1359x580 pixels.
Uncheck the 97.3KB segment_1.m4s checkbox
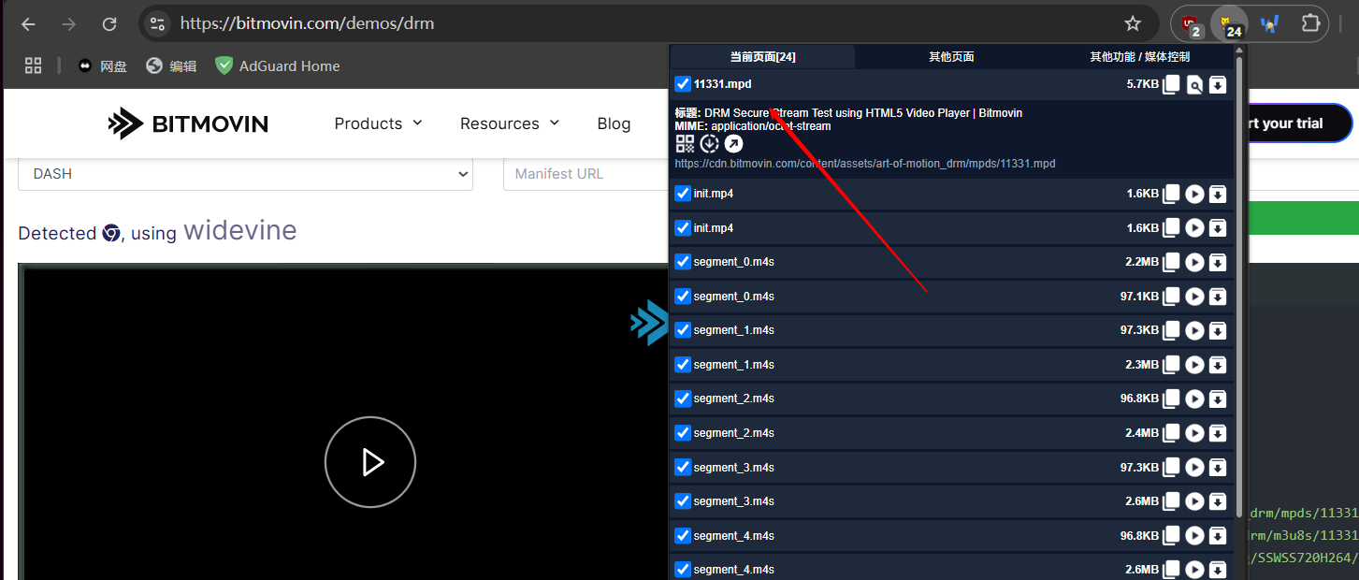(x=683, y=330)
